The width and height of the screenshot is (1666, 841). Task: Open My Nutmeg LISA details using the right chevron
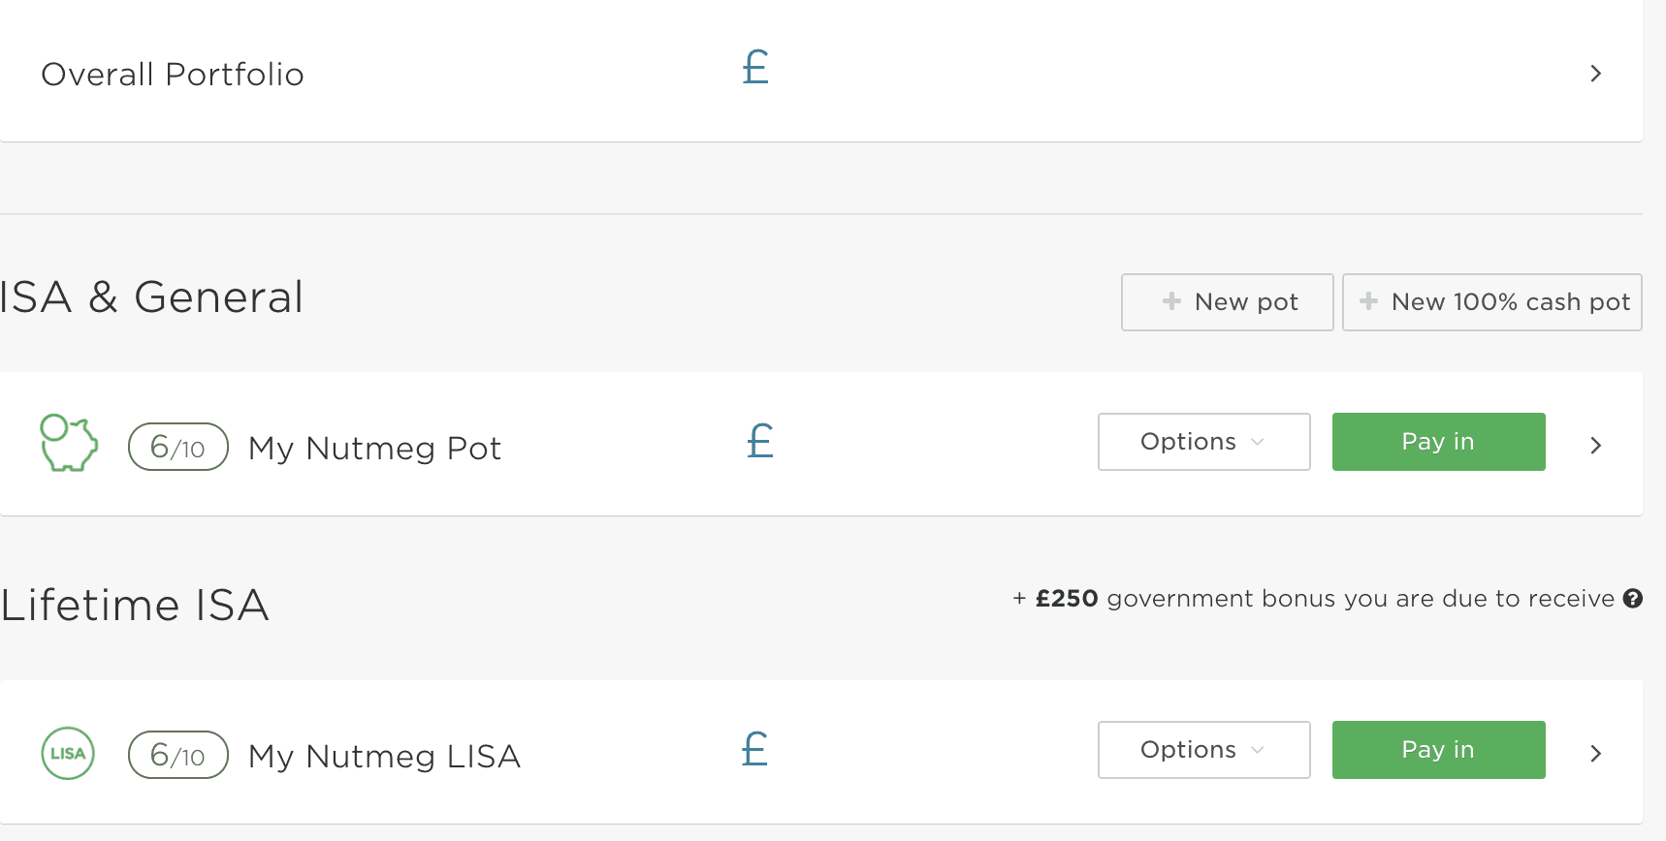pyautogui.click(x=1595, y=753)
